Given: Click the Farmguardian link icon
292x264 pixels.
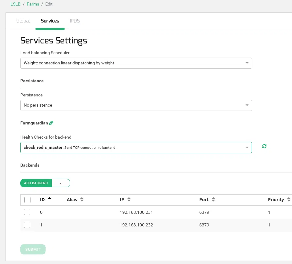Looking at the screenshot, I should point(51,123).
